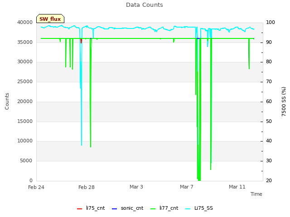This screenshot has width=290, height=217.
Task: Click the '35000' left axis tick
Action: coord(25,42)
